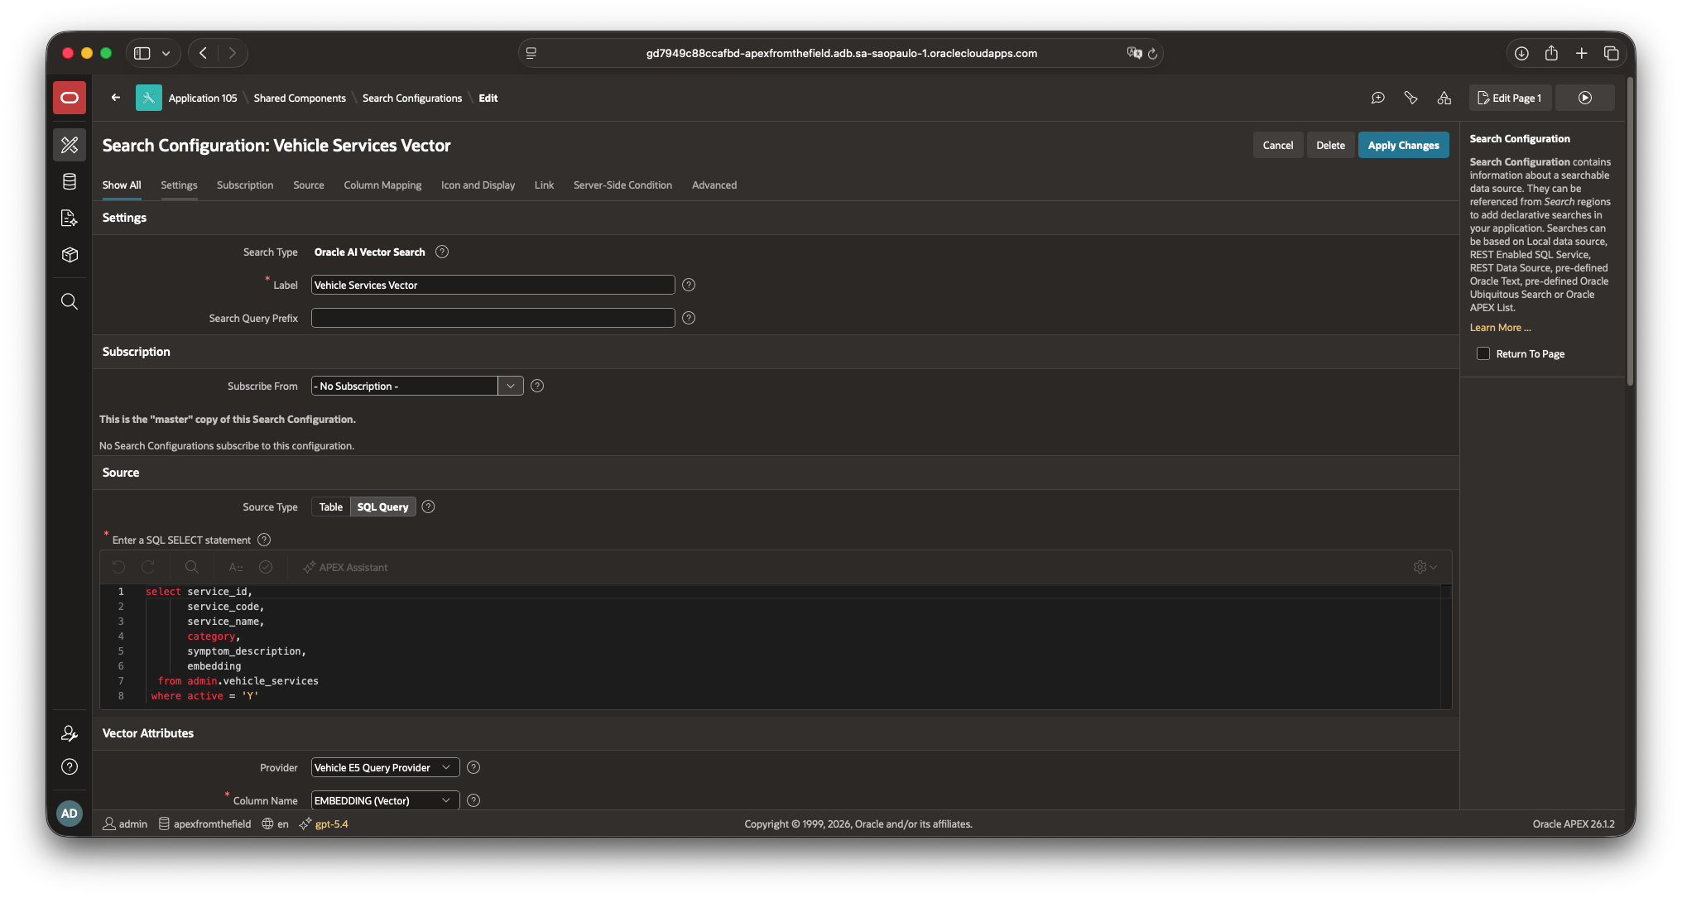
Task: Open Help icon in the sidebar
Action: point(70,766)
